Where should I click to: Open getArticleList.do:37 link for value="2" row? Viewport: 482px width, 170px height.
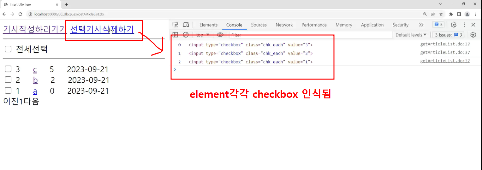pos(445,52)
